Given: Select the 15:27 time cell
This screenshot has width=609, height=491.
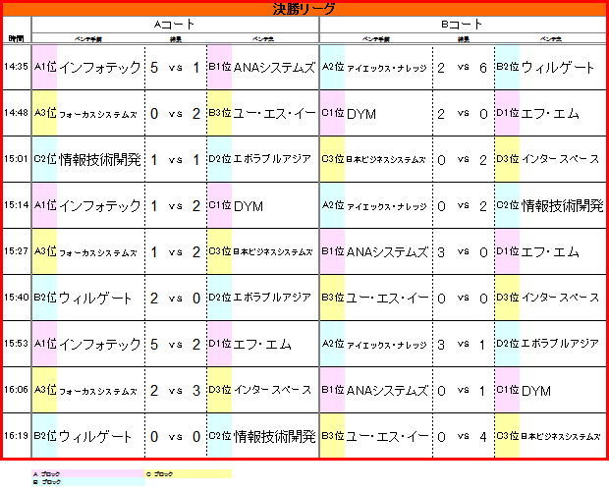Looking at the screenshot, I should point(17,251).
